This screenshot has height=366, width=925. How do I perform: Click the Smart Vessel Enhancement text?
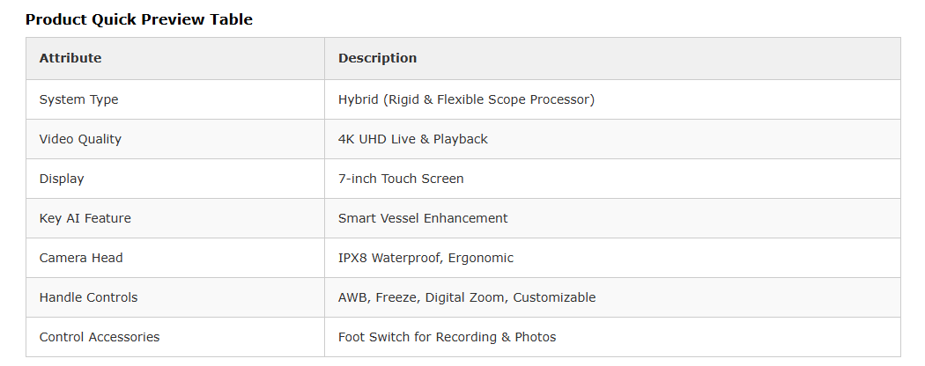click(x=423, y=218)
